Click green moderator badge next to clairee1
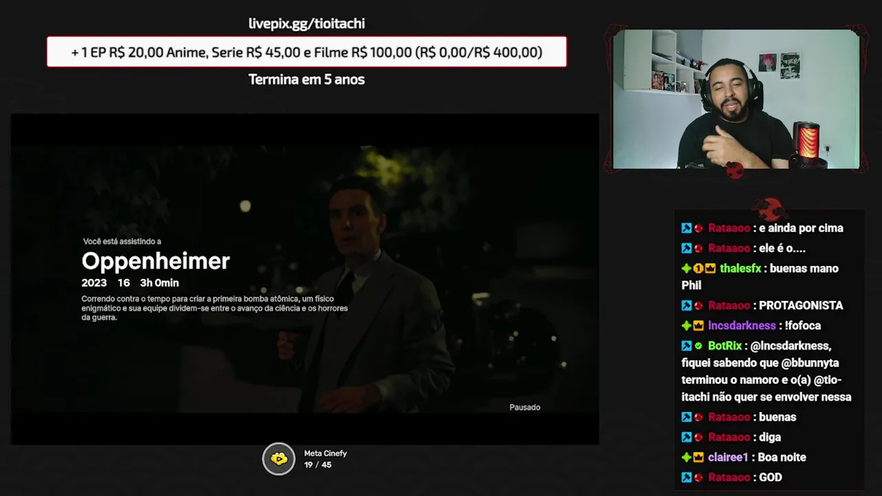882x496 pixels. [x=686, y=457]
